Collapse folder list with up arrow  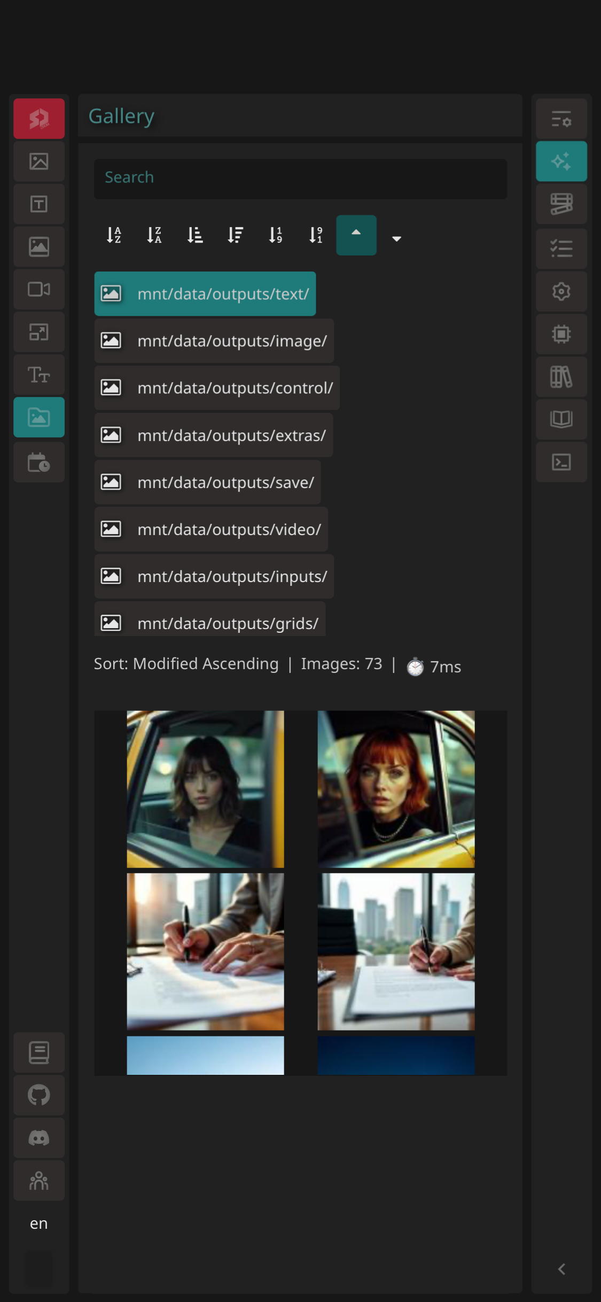click(356, 235)
